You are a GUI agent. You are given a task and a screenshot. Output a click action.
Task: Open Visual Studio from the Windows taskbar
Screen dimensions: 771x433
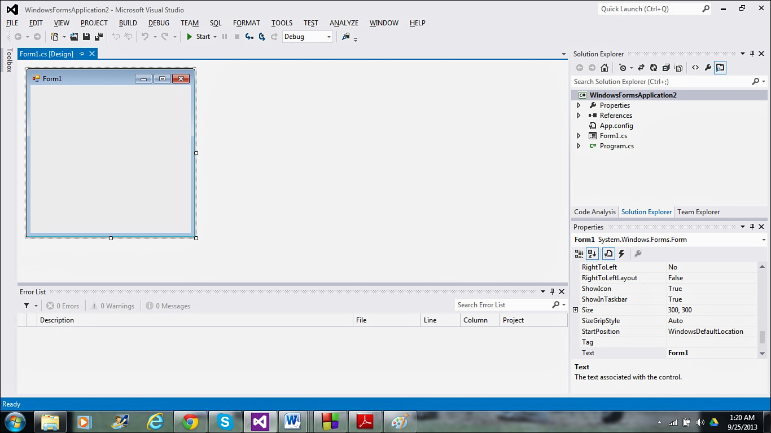[260, 422]
